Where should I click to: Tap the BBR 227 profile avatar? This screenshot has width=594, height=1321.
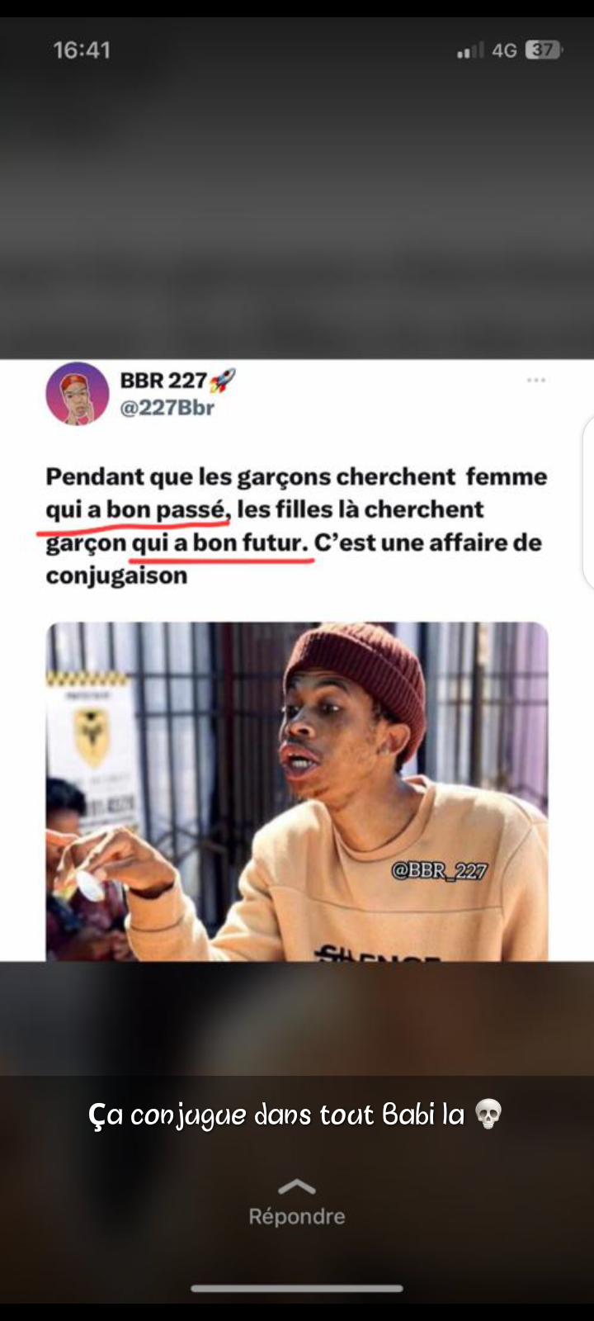(77, 394)
